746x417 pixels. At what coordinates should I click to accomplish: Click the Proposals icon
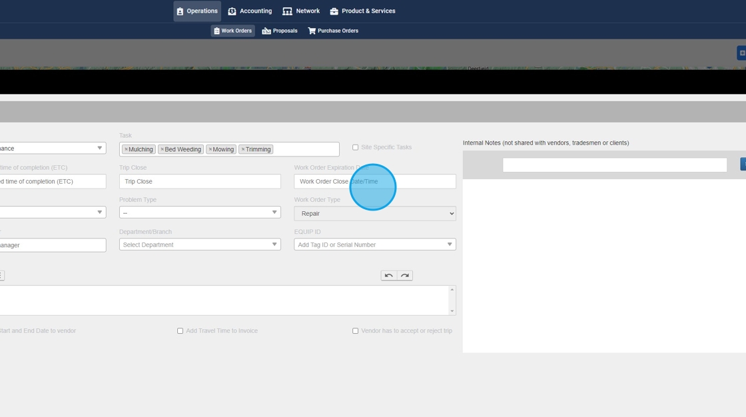(x=266, y=31)
